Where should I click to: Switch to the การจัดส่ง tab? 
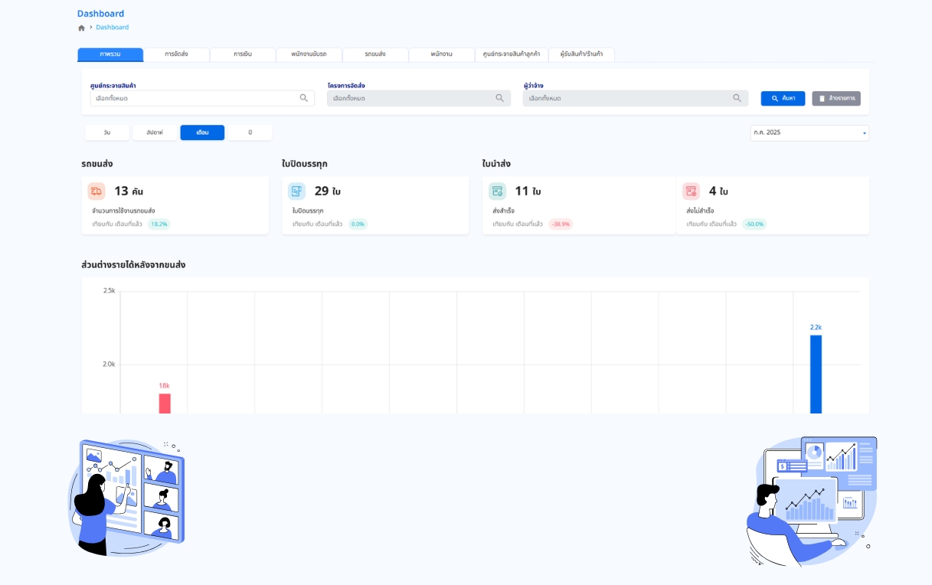176,54
